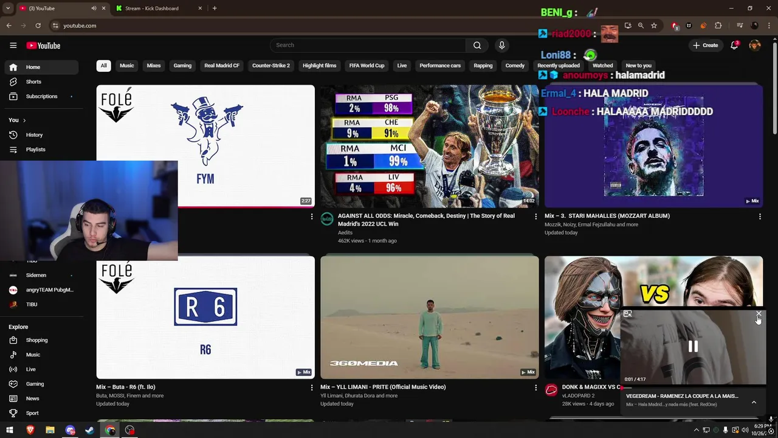Close the miniplayer
778x438 pixels.
click(x=759, y=314)
